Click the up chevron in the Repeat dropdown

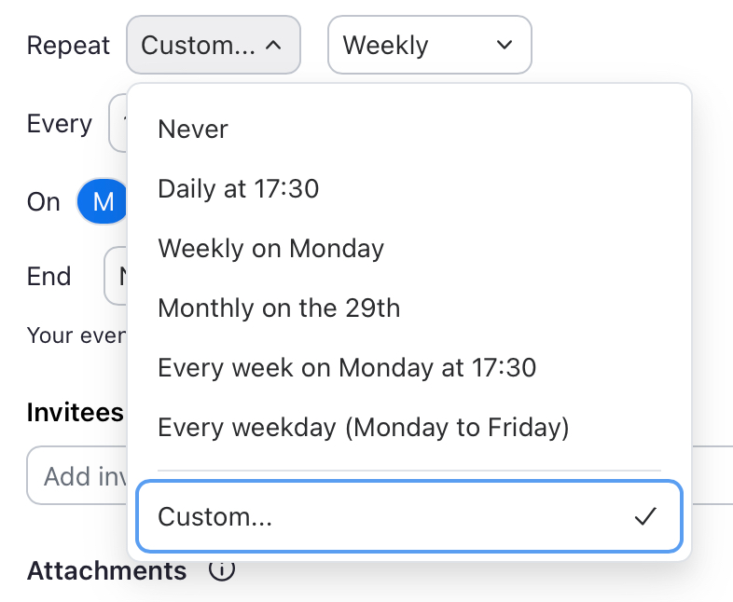coord(273,45)
